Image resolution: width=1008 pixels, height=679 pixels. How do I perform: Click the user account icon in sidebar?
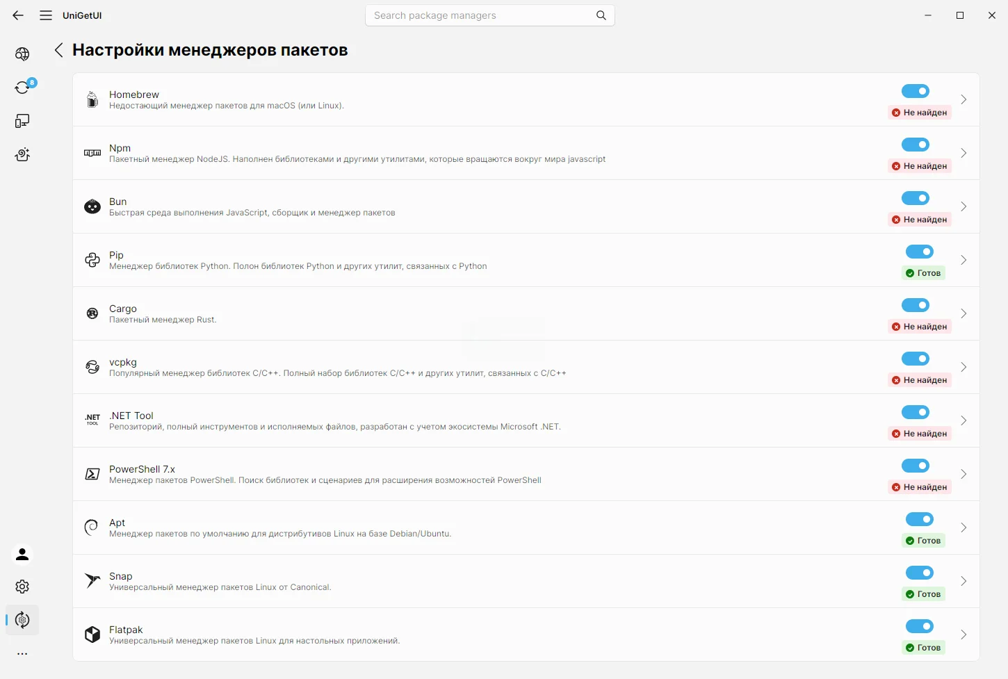(x=22, y=554)
